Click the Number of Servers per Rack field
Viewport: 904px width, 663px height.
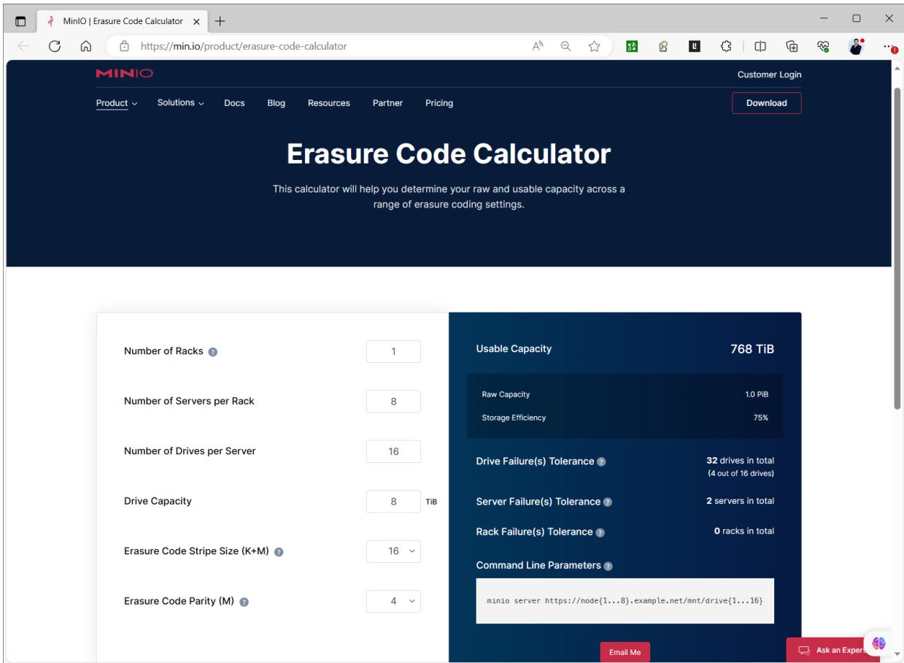[x=393, y=402]
